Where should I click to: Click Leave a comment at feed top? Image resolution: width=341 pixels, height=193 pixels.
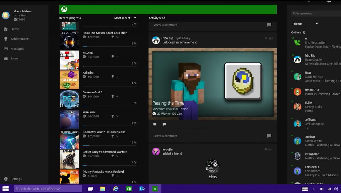click(x=165, y=25)
